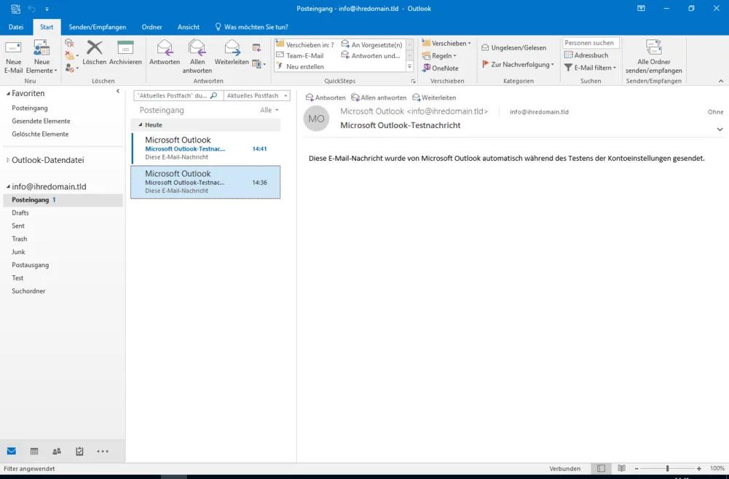Viewport: 729px width, 479px height.
Task: Open the Senden/Empfangen ribbon tab
Action: tap(98, 27)
